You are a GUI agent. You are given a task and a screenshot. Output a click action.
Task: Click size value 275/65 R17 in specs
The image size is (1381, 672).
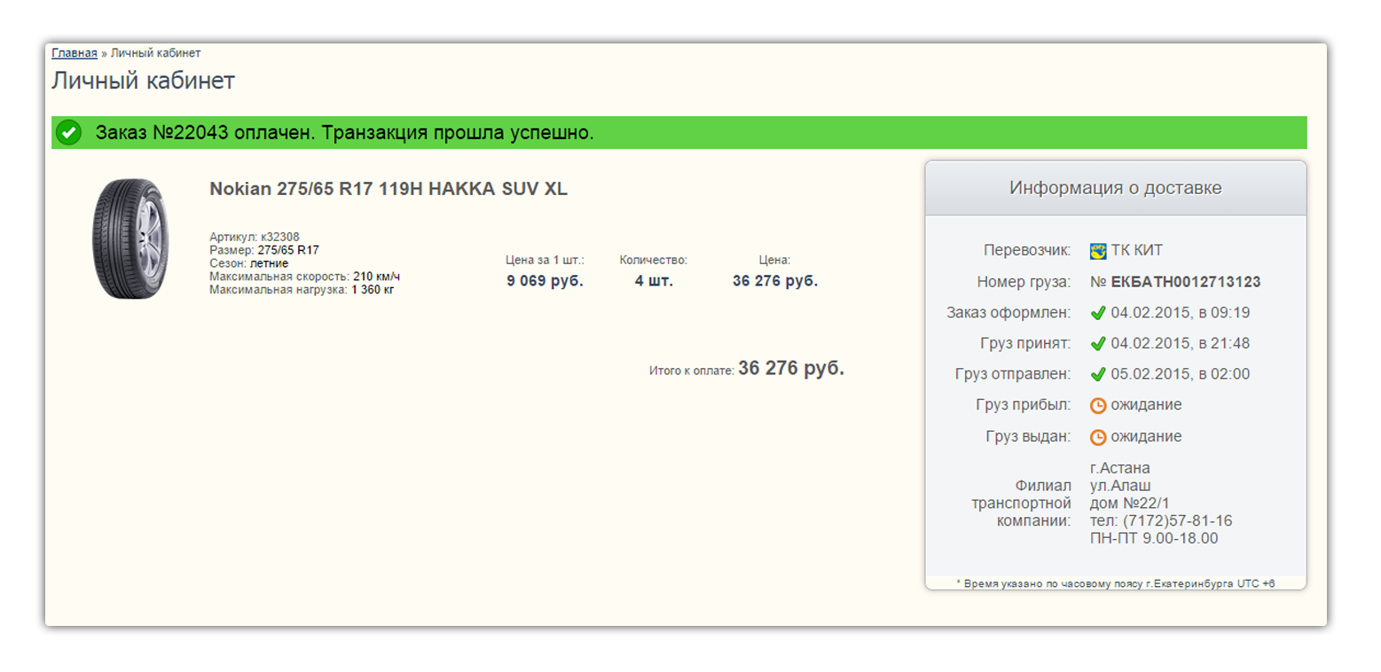288,250
